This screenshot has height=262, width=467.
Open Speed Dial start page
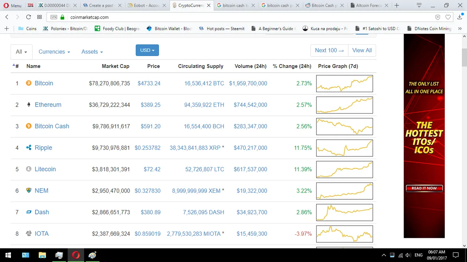pos(39,17)
